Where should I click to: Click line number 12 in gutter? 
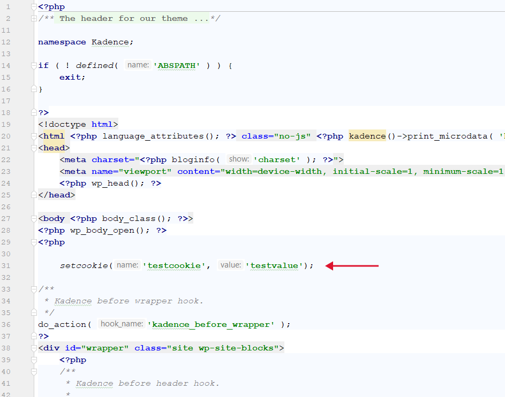tap(6, 42)
